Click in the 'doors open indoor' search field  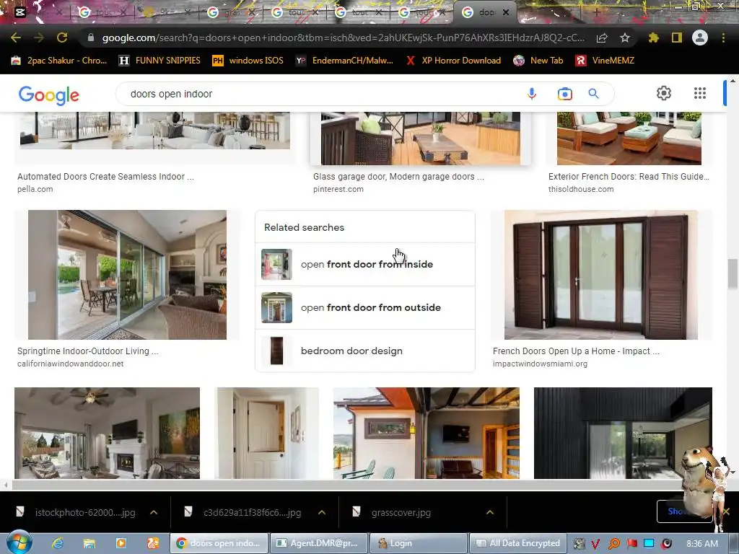click(320, 94)
